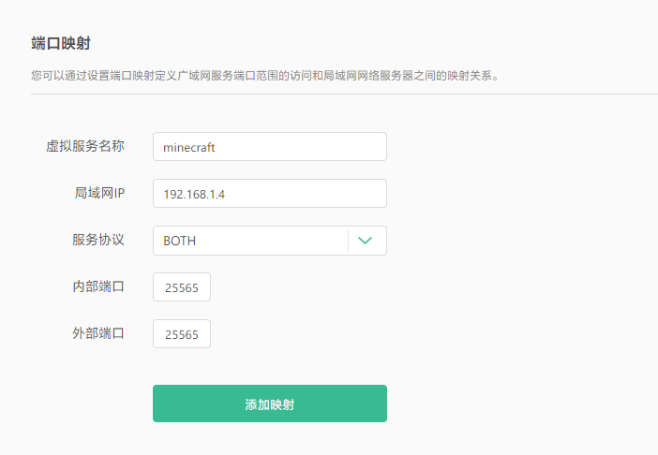The width and height of the screenshot is (658, 455).
Task: Click the 服务协议 field label
Action: point(98,240)
